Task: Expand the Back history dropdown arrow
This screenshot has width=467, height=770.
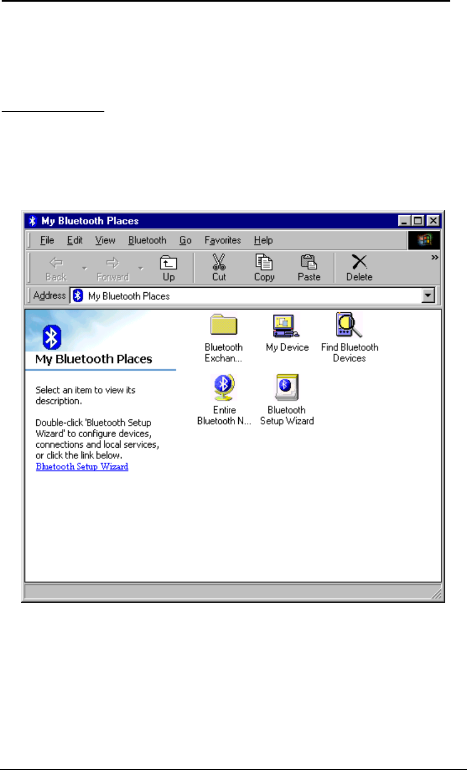Action: [x=84, y=268]
